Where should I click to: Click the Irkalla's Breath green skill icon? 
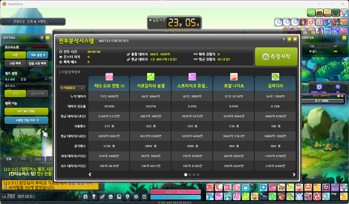click(151, 77)
